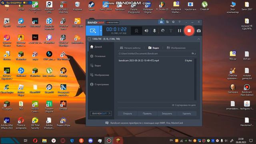Switch to the Начало работы tab
256x144 pixels.
[x=130, y=48]
